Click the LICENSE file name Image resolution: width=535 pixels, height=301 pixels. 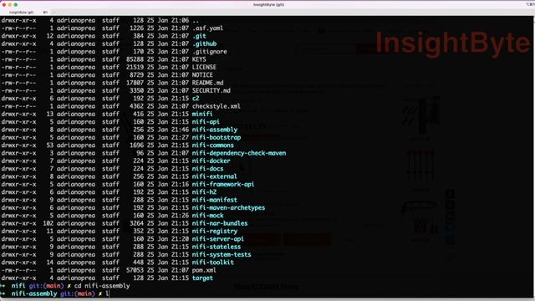204,67
